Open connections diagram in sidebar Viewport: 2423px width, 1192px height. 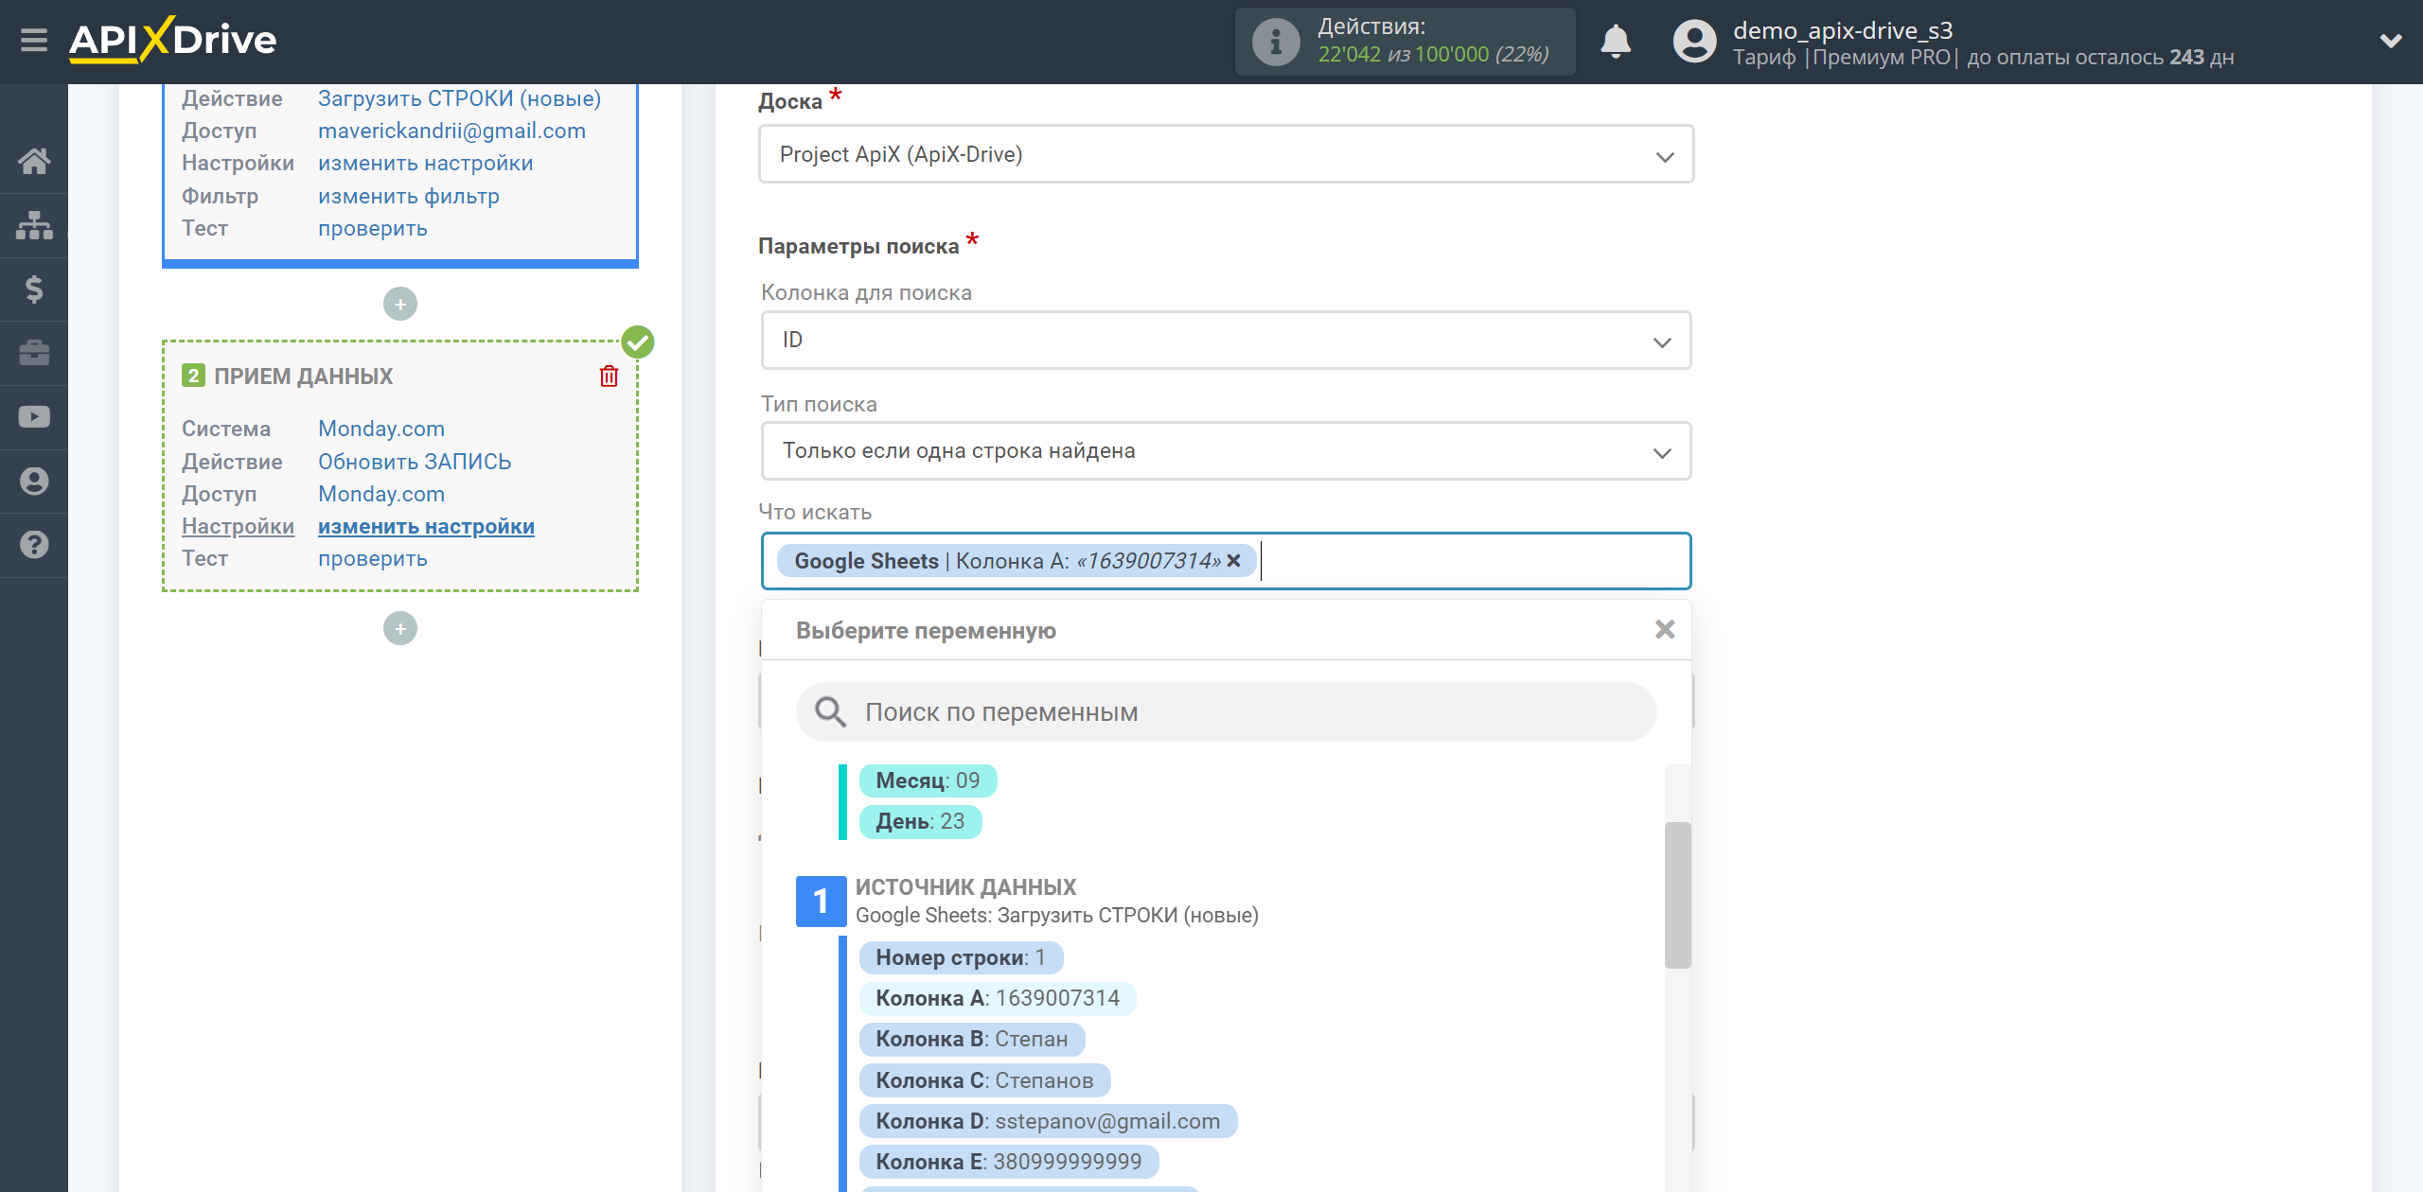[34, 225]
